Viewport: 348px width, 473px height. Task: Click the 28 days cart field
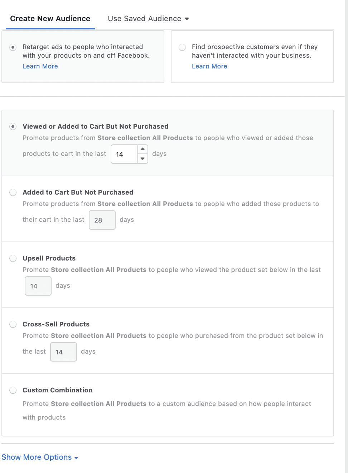point(102,220)
